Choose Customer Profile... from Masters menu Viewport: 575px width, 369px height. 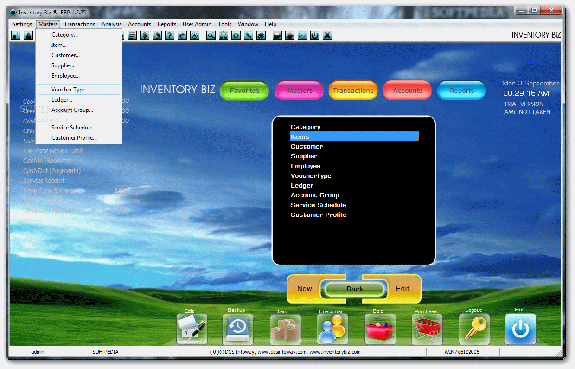tap(79, 138)
